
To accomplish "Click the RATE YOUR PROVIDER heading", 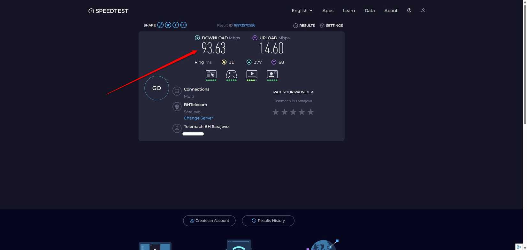I will [293, 92].
